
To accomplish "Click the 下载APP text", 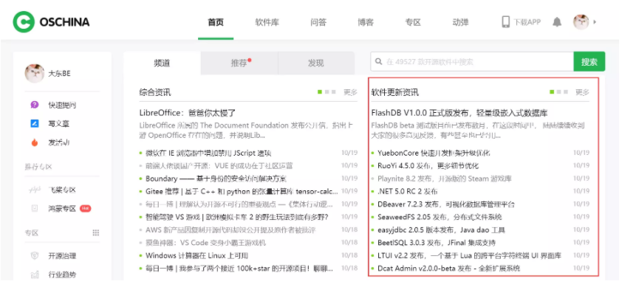I will coord(527,22).
